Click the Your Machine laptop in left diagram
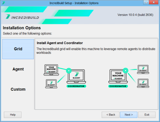Screen dimensions: 160x122 tap(51, 70)
